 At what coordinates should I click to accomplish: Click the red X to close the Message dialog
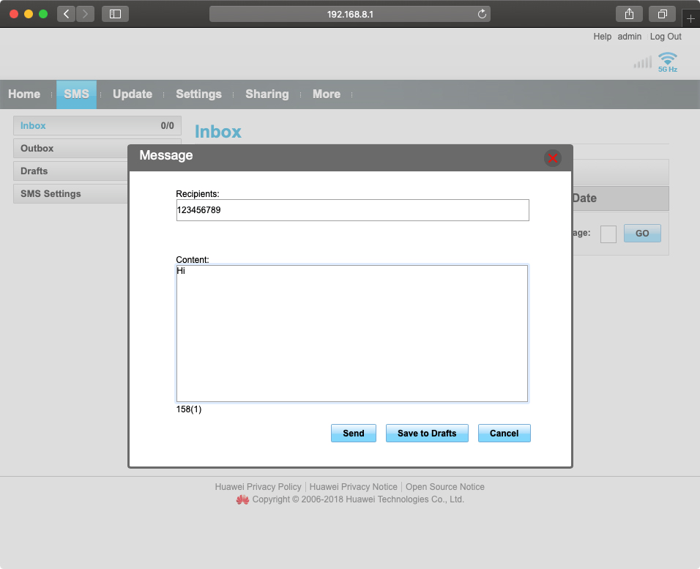pos(553,157)
